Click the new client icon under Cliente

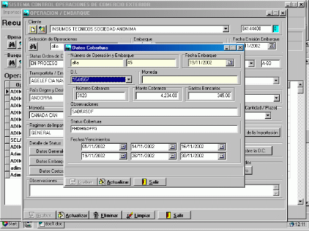pos(32,29)
